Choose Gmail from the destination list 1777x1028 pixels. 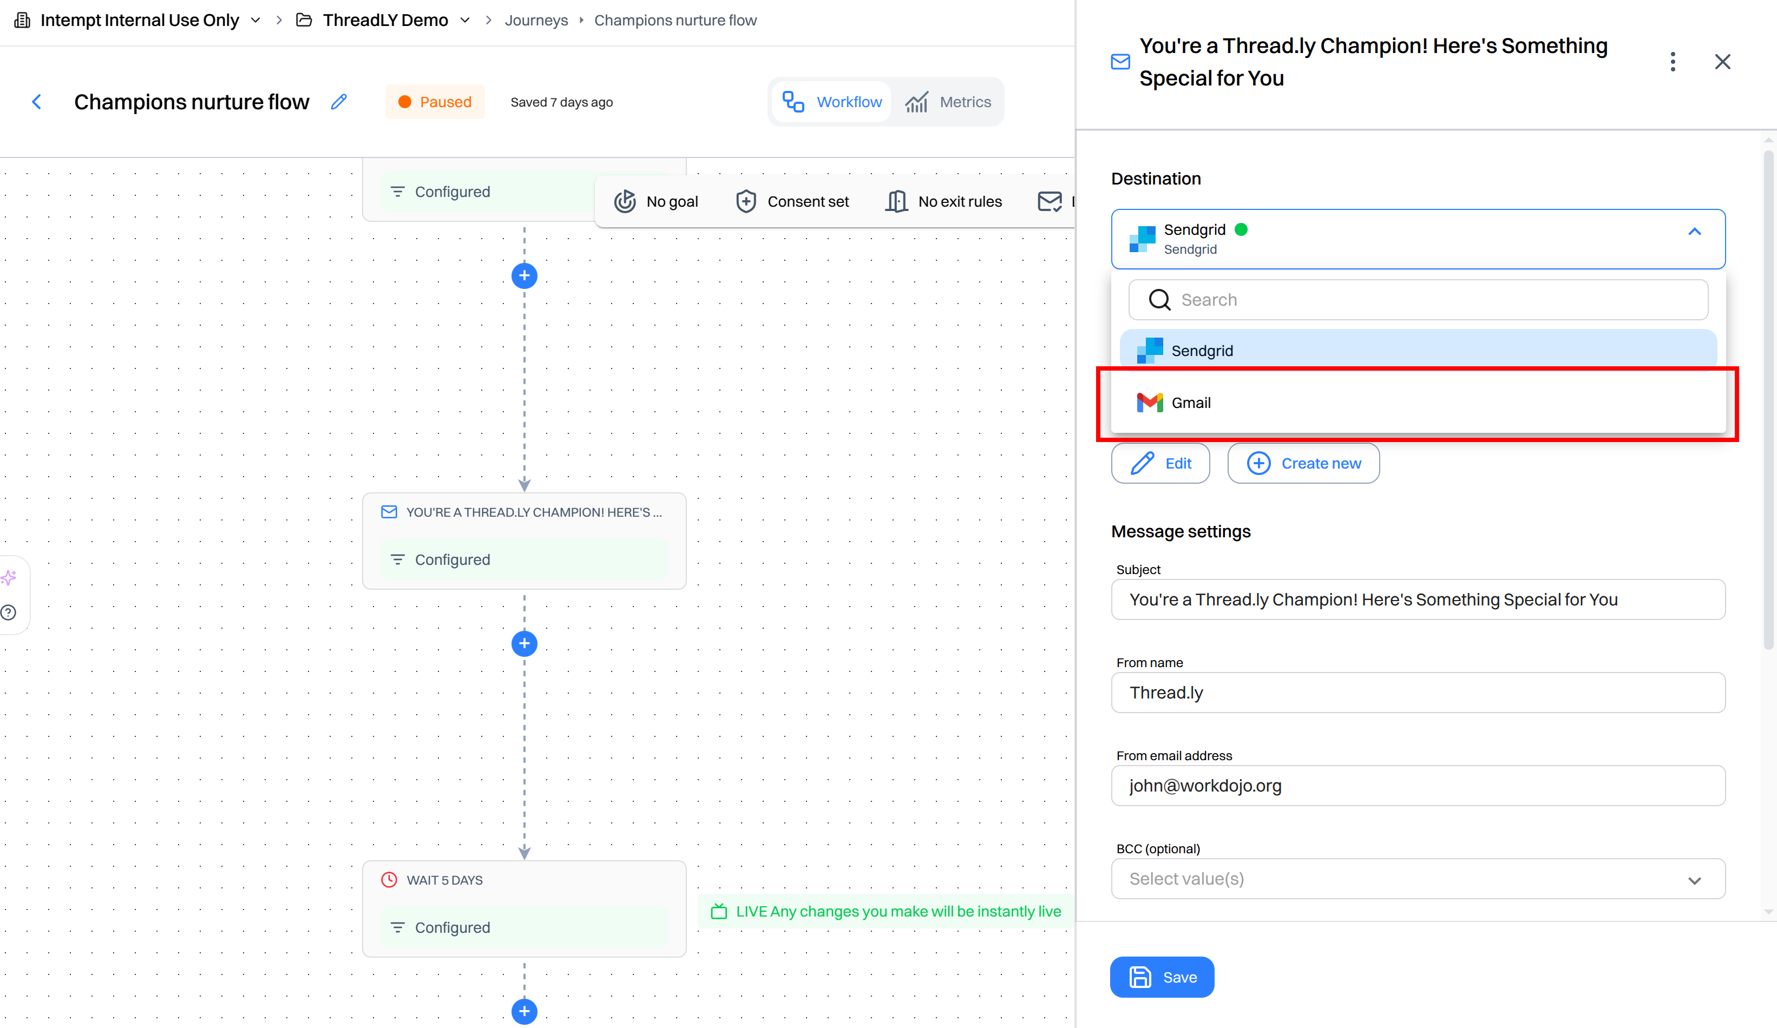1418,403
